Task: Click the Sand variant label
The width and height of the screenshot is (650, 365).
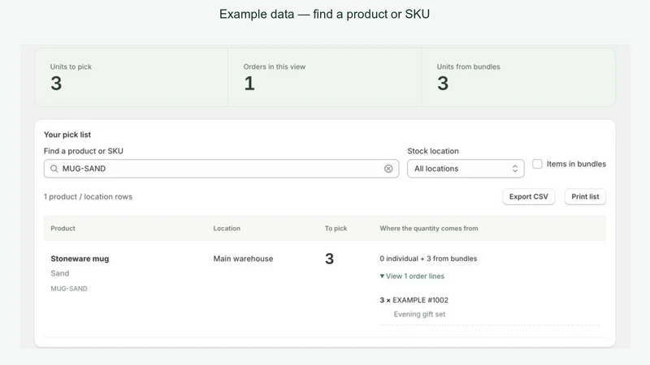Action: [x=59, y=273]
